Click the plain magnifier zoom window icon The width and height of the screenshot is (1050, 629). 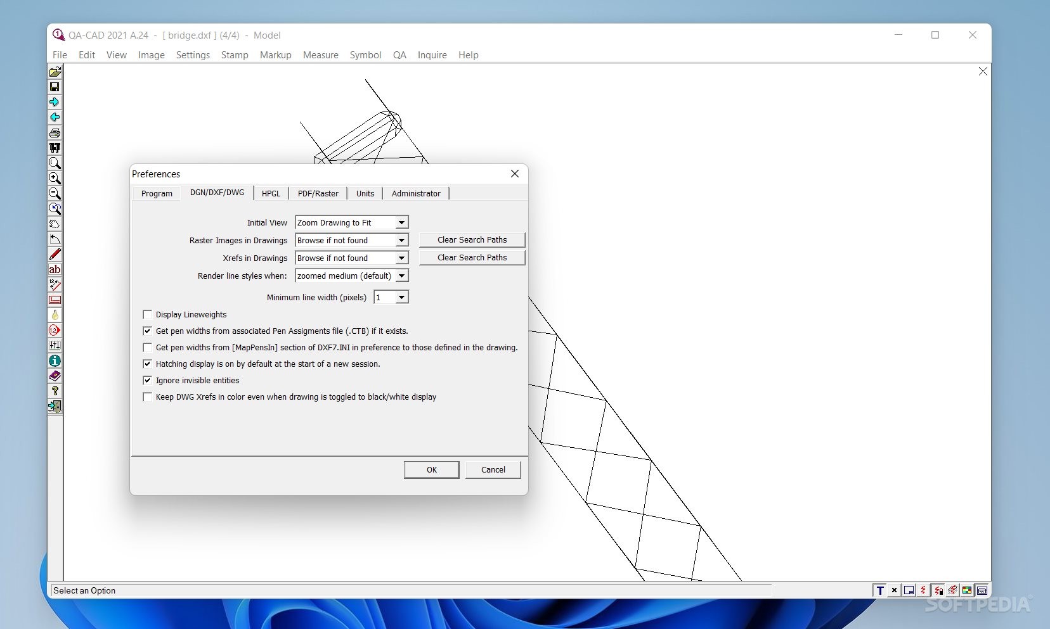[55, 163]
